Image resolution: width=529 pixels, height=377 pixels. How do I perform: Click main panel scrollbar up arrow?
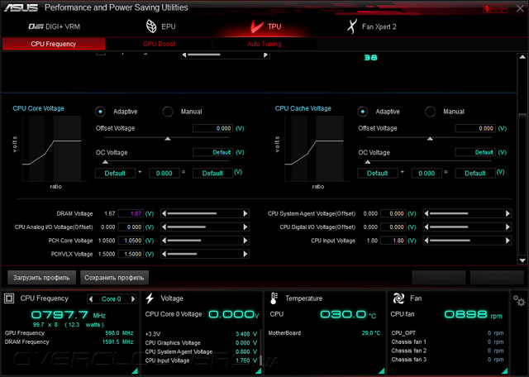522,57
